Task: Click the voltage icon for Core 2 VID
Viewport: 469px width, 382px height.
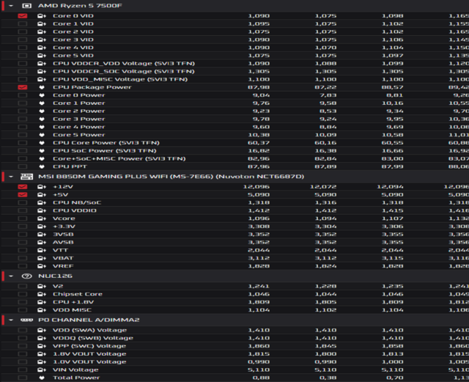Action: (42, 32)
